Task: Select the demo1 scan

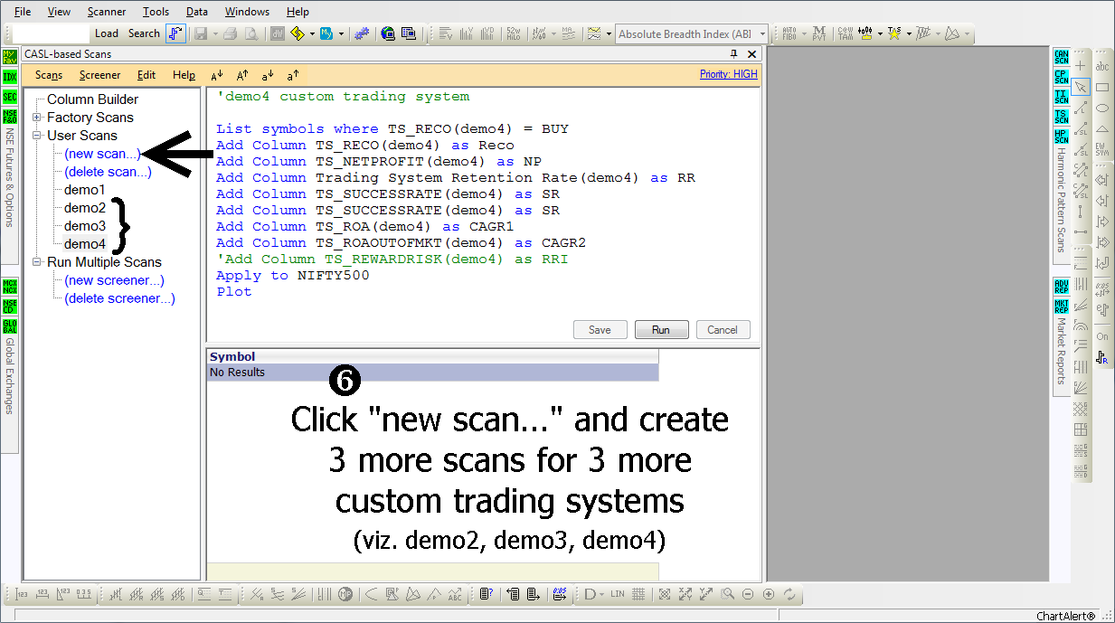Action: pos(85,190)
